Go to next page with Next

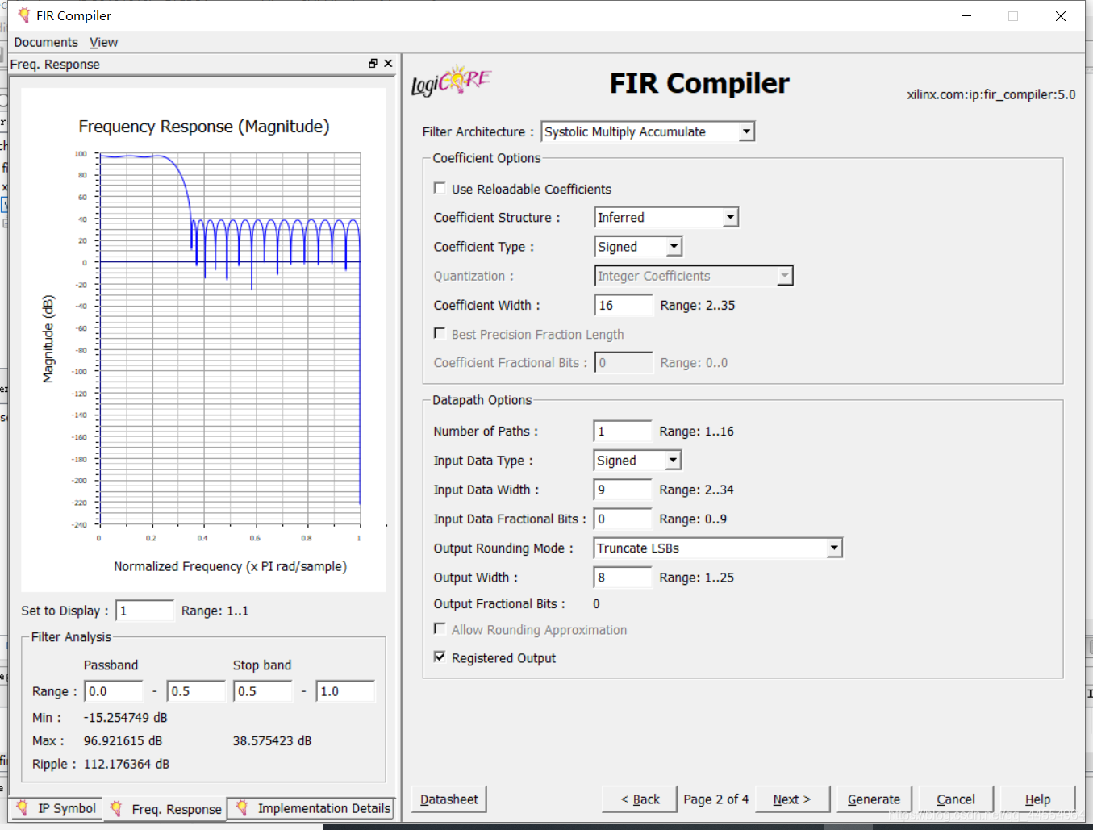click(x=791, y=799)
